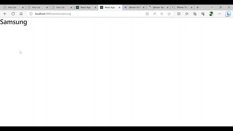233x131 pixels.
Task: Close the first New tab
Action: pos(23,7)
